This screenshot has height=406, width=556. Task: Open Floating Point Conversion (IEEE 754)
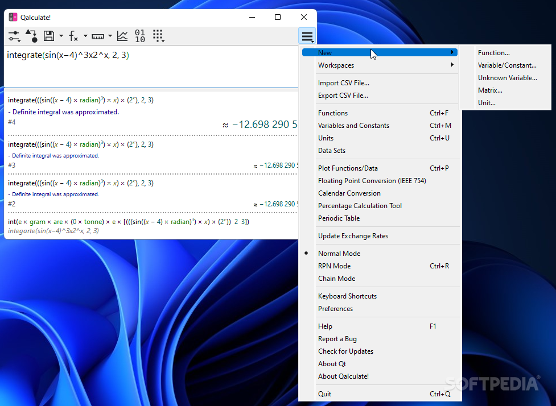coord(380,181)
